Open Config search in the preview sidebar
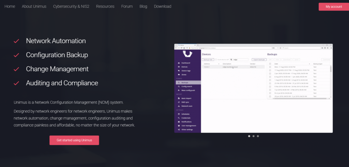349x167 pixels. pos(185,86)
